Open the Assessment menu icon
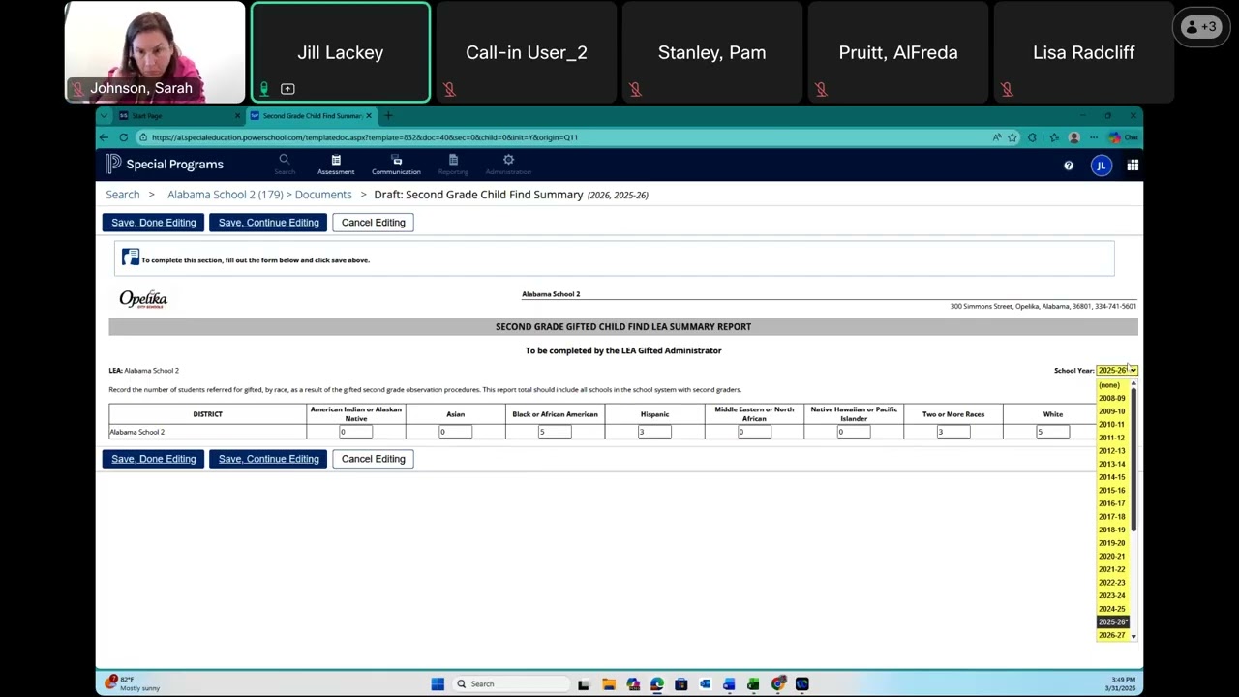1239x697 pixels. pyautogui.click(x=336, y=164)
